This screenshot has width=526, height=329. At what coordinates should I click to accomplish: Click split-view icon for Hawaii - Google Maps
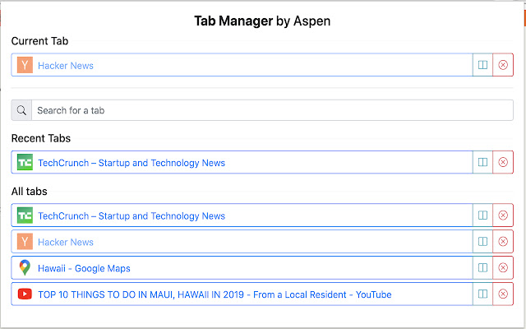(482, 267)
